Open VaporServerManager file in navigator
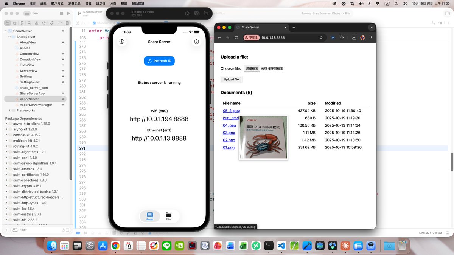The image size is (454, 255). pos(36,105)
